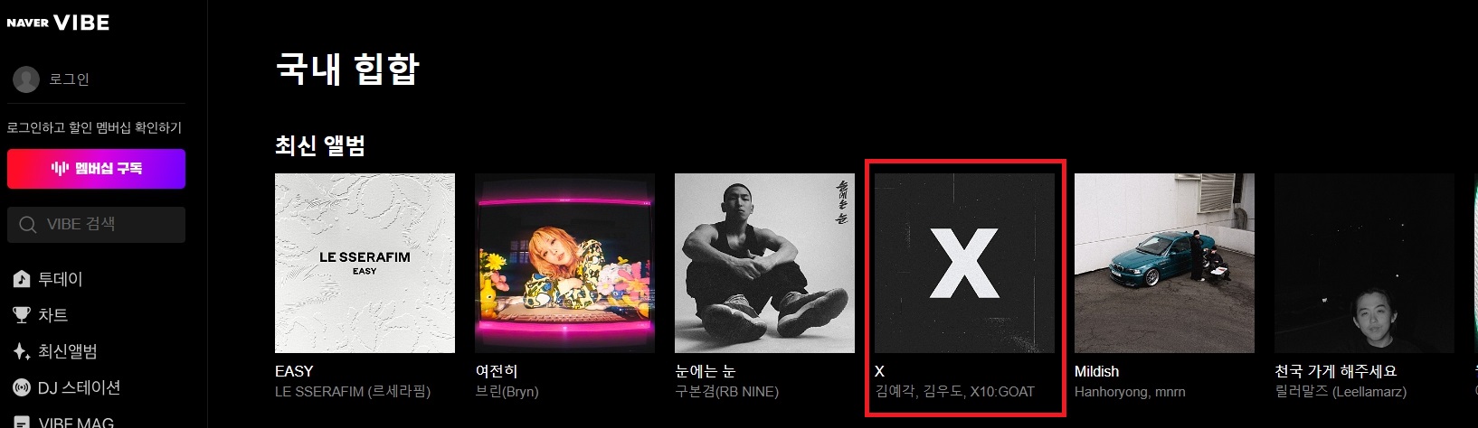
Task: Open the LE SSERAFIM EASY album cover
Action: coord(365,263)
